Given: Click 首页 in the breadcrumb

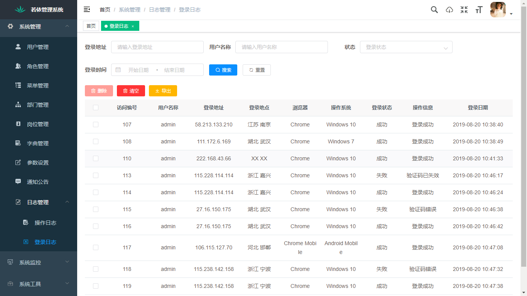Looking at the screenshot, I should (105, 10).
